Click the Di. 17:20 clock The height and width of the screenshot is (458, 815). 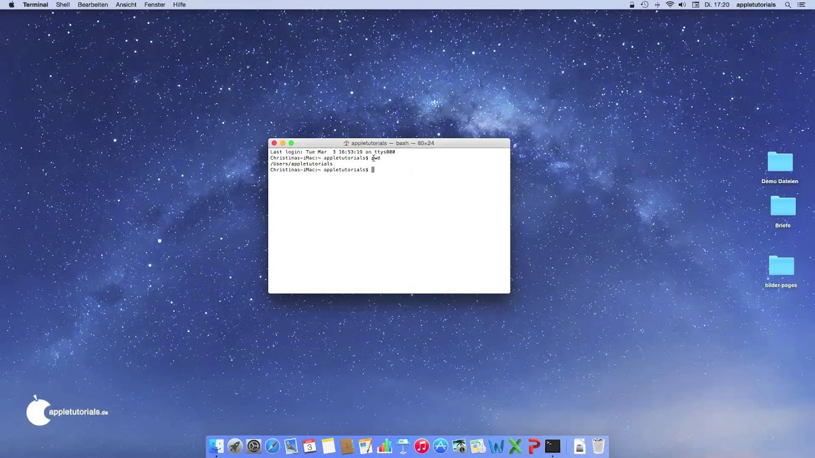pyautogui.click(x=717, y=4)
